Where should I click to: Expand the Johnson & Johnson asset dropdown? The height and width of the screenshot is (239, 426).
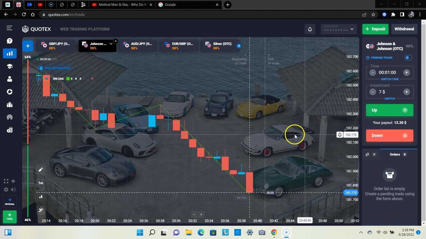click(111, 44)
